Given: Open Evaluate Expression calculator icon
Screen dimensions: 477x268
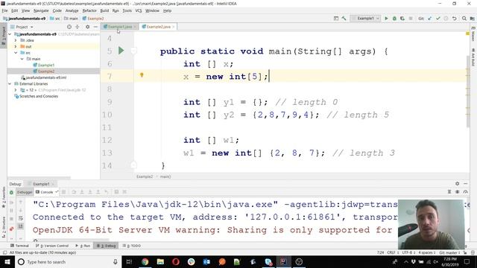Looking at the screenshot, I should [x=116, y=192].
